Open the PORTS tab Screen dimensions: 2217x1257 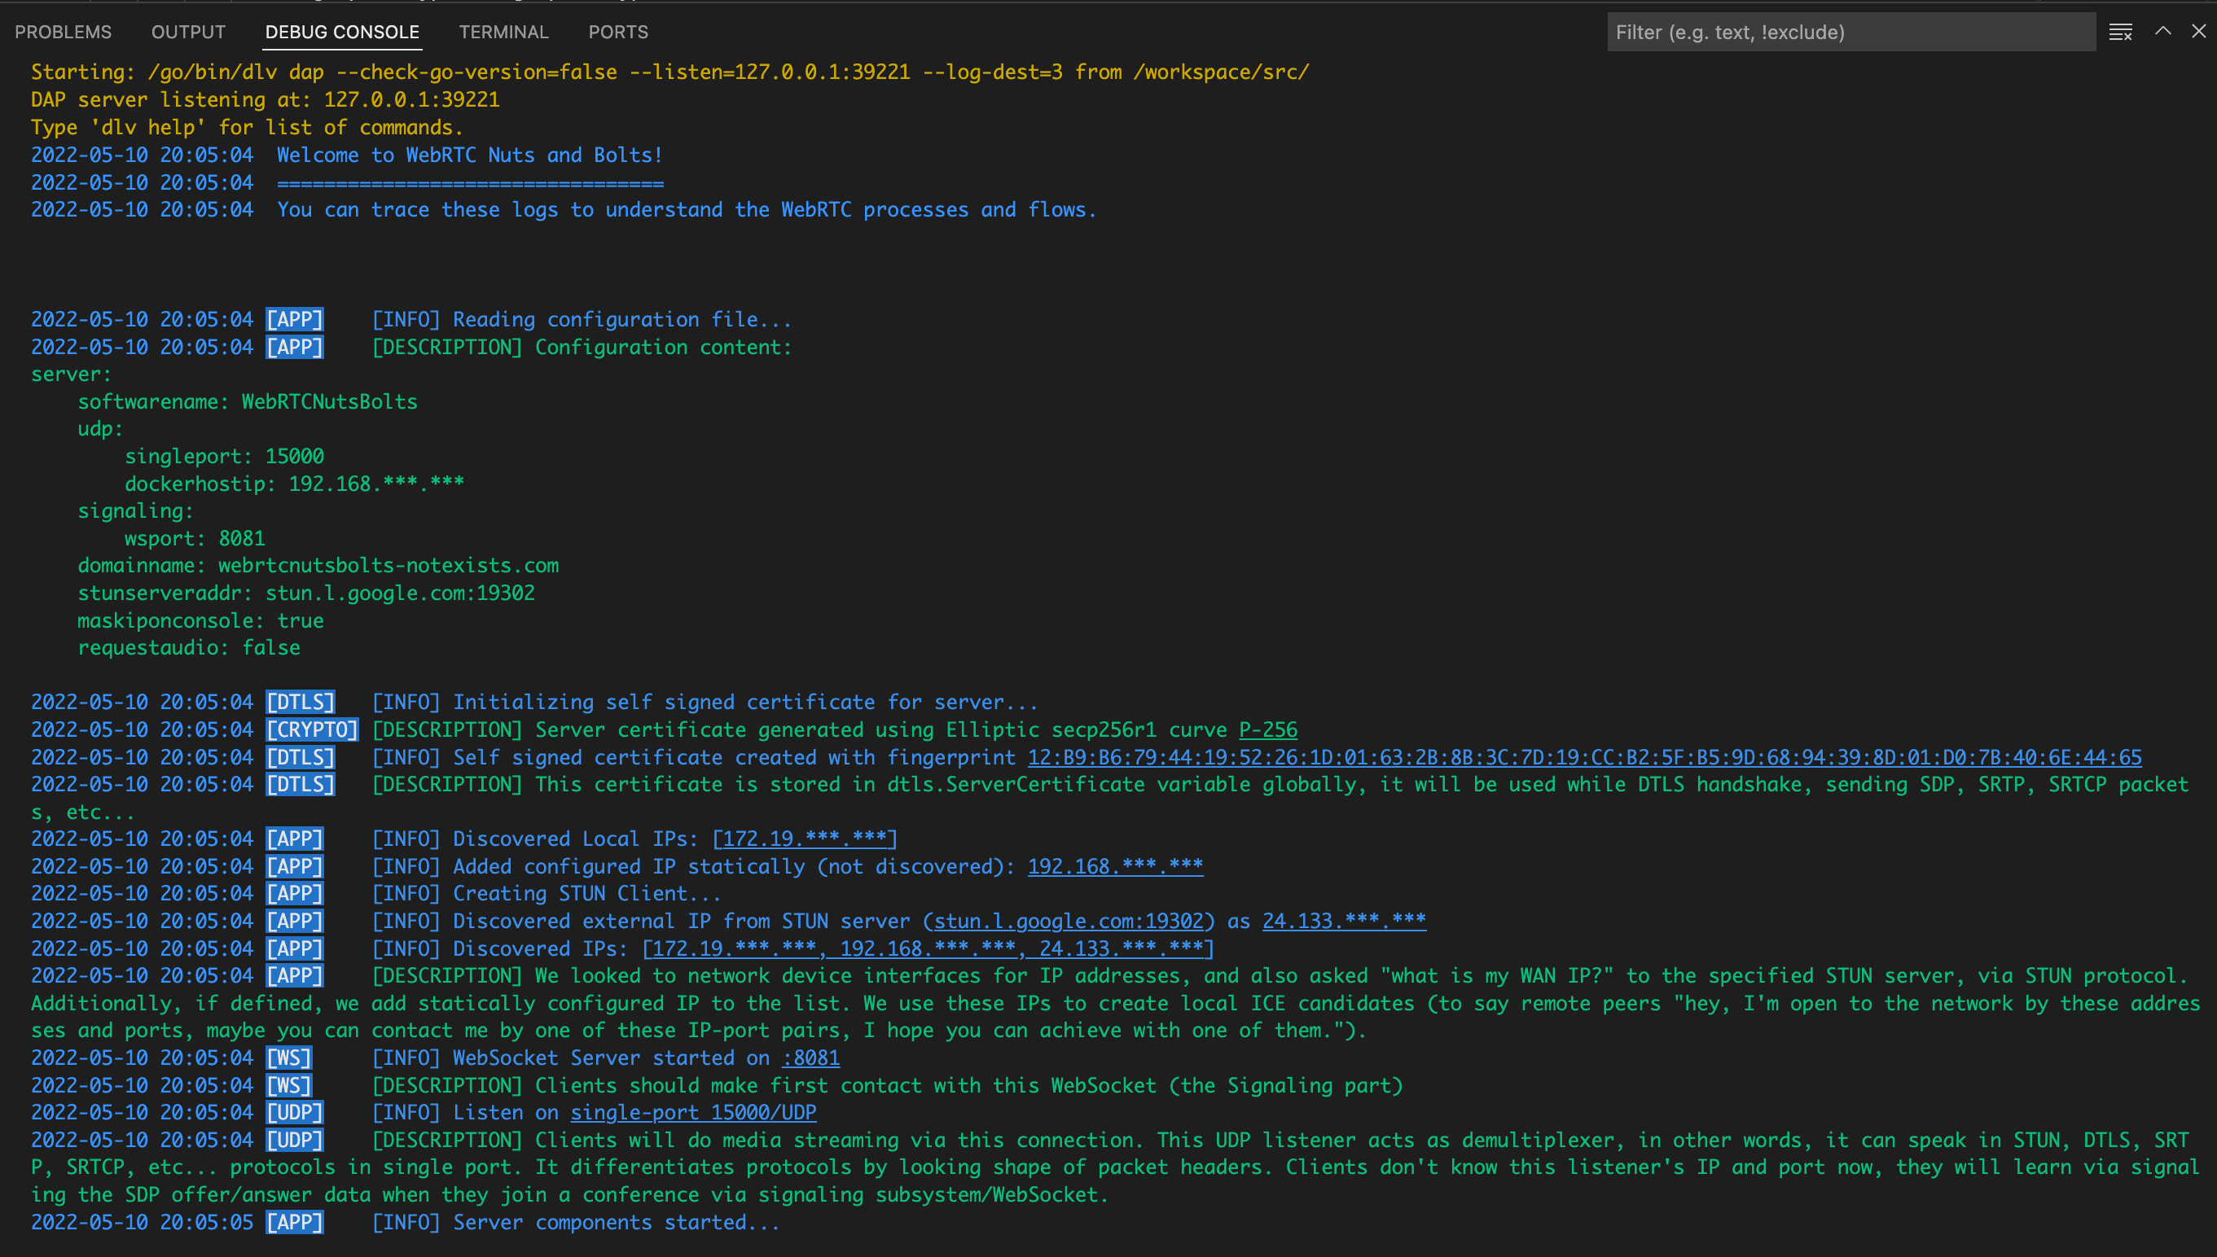tap(618, 32)
